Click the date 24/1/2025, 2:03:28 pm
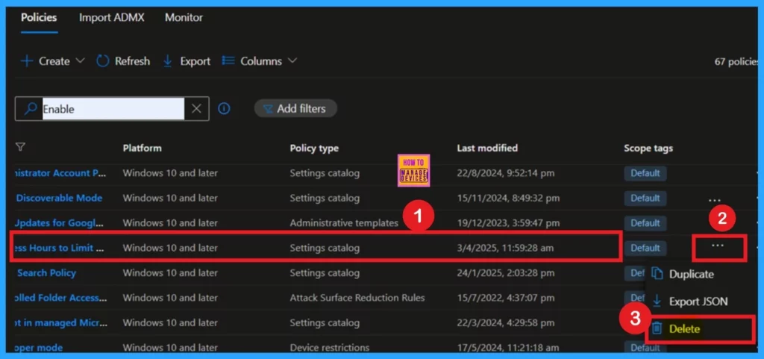764x359 pixels. click(x=505, y=272)
